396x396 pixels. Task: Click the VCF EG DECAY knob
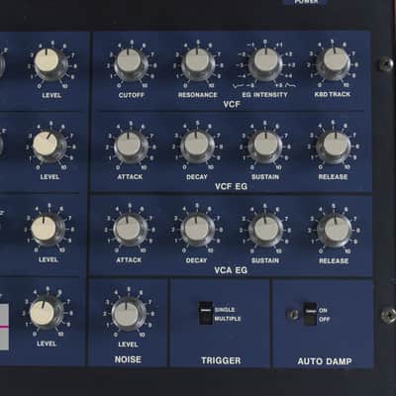pos(197,147)
